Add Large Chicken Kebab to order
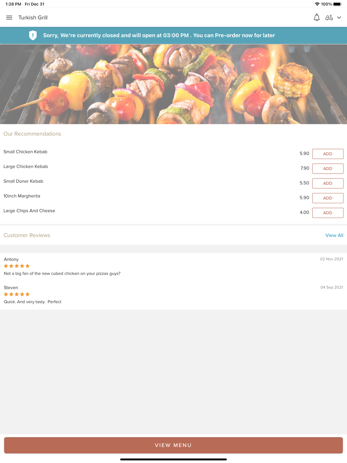The image size is (347, 463). click(x=328, y=169)
